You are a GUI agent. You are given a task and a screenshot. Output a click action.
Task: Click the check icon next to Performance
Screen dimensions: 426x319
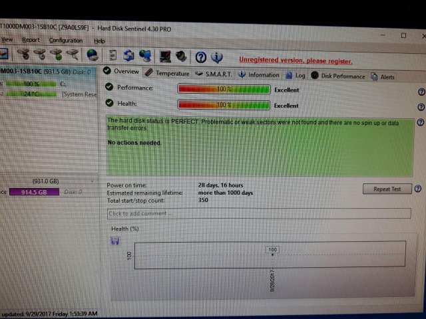point(109,86)
